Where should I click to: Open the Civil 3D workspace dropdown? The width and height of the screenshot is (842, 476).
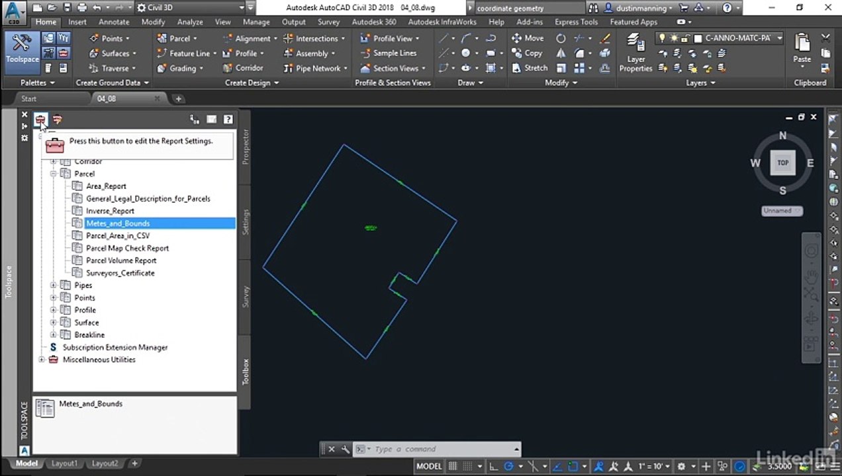[x=192, y=8]
